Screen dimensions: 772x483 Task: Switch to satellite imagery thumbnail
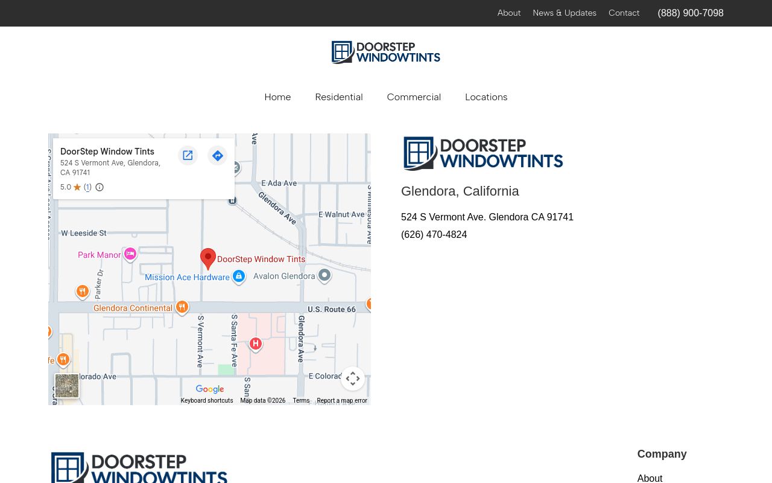tap(67, 386)
